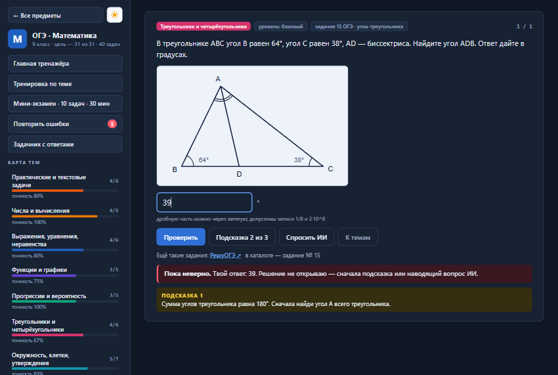The width and height of the screenshot is (558, 375).
Task: Open Главная тренажёра
Action: (65, 64)
